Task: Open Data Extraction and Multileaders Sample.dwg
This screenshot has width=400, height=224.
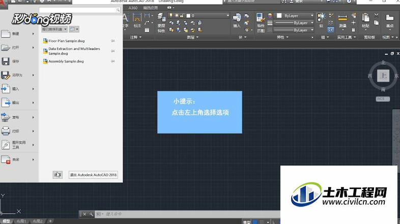Action: tap(71, 51)
